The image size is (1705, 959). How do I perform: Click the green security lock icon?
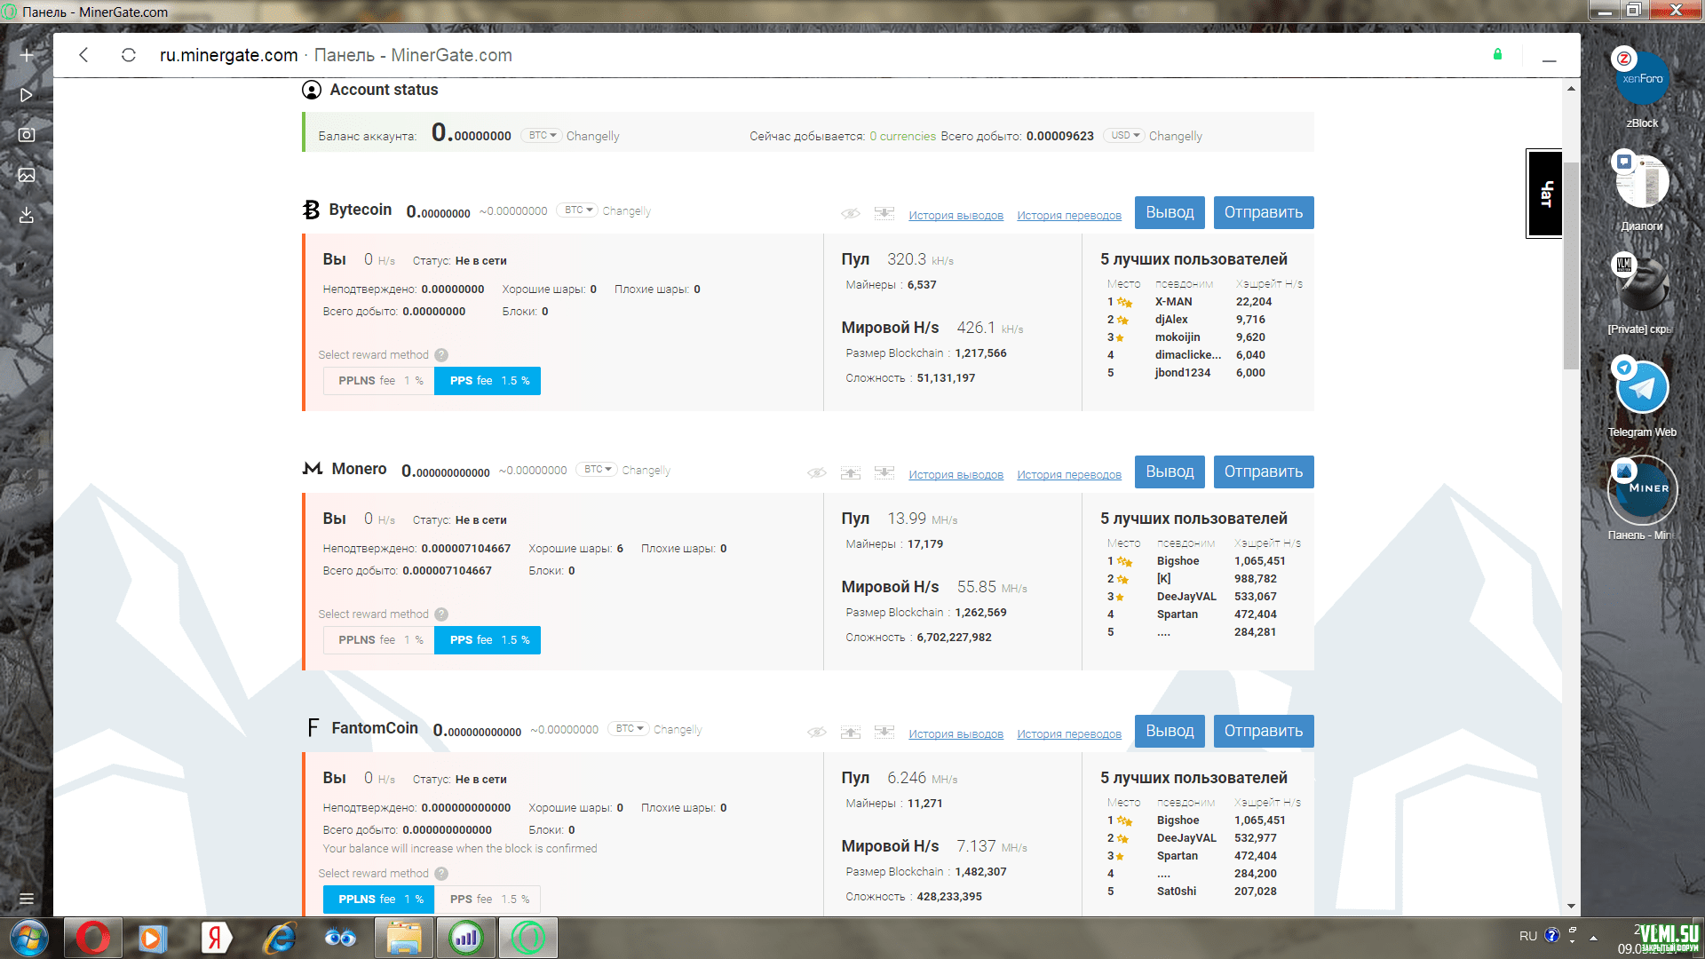[1497, 54]
